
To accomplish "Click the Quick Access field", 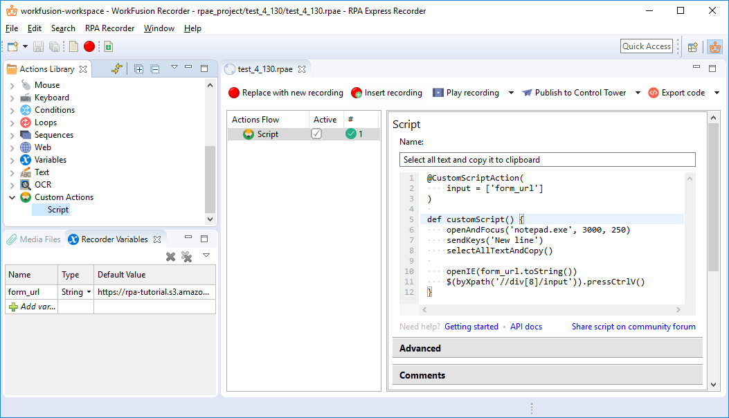I will (646, 46).
